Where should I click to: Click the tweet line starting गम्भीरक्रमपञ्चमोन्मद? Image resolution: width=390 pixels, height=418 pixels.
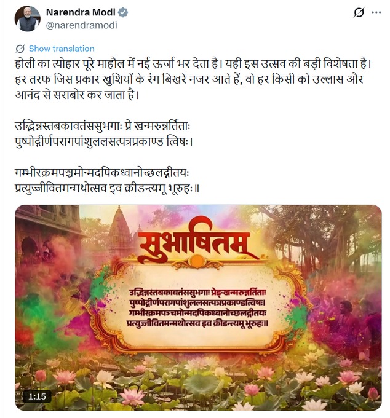[102, 173]
